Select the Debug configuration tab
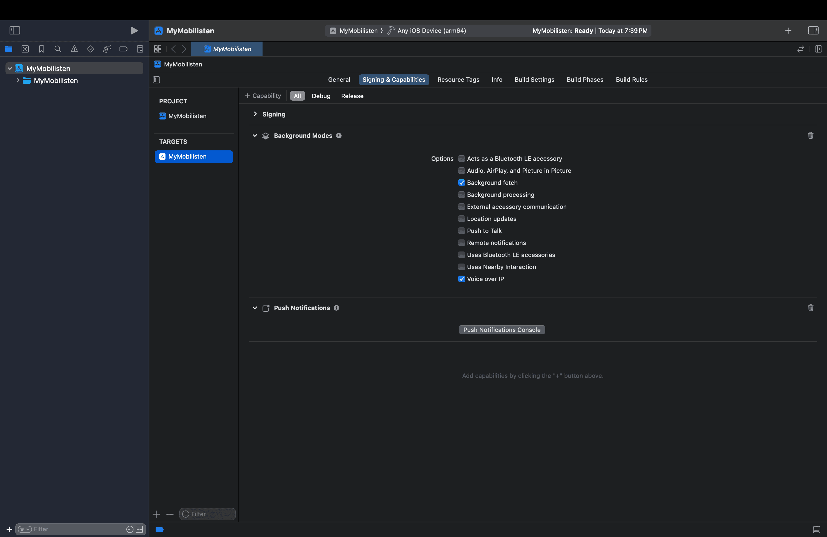This screenshot has width=827, height=537. pyautogui.click(x=321, y=96)
